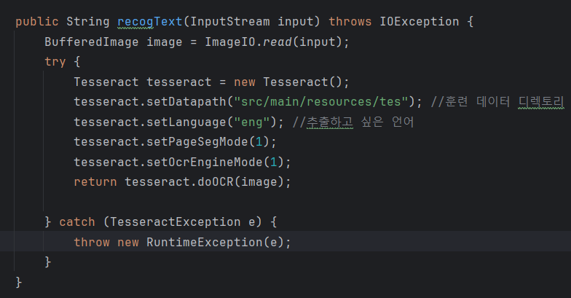The width and height of the screenshot is (571, 298).
Task: Click the 'try' keyword
Action: (55, 61)
